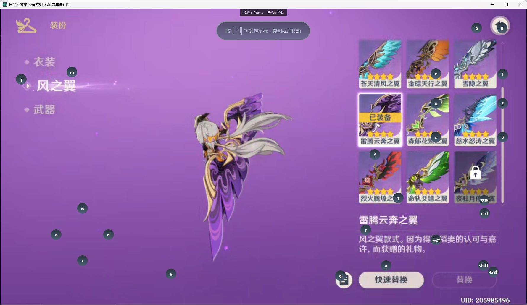
Task: Tap the virtual W key overlay
Action: (x=83, y=208)
